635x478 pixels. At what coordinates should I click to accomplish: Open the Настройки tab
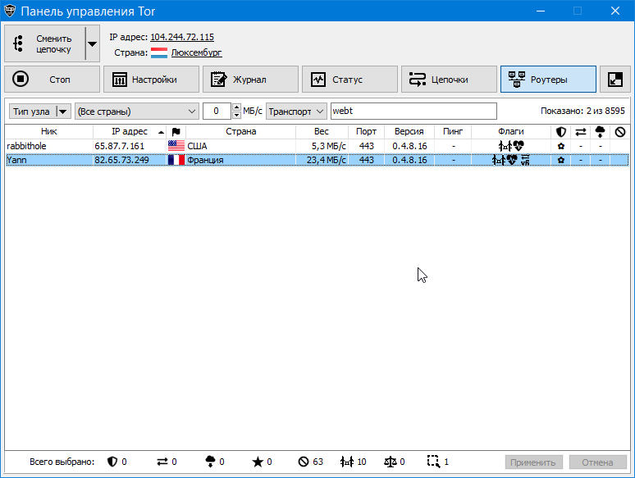pyautogui.click(x=152, y=80)
